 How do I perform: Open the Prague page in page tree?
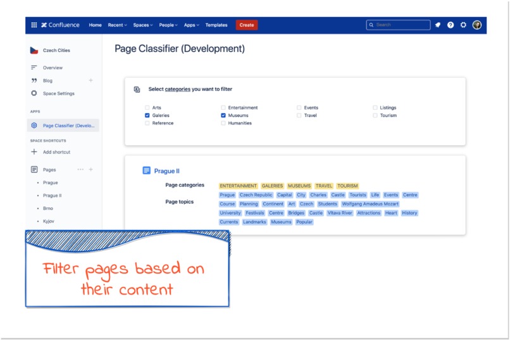pyautogui.click(x=51, y=183)
